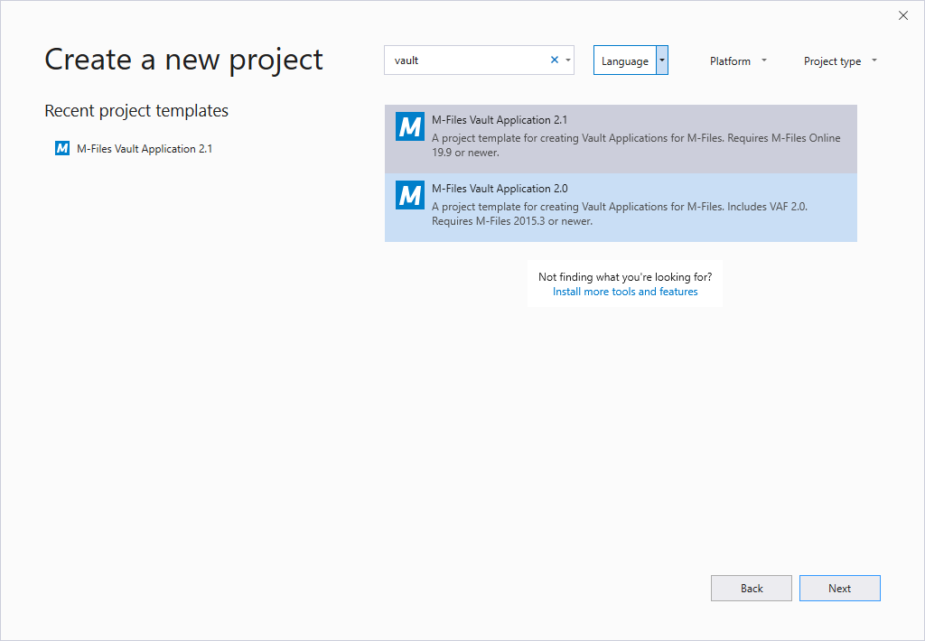This screenshot has width=925, height=641.
Task: Click the M-Files icon beside the recent template
Action: [61, 148]
